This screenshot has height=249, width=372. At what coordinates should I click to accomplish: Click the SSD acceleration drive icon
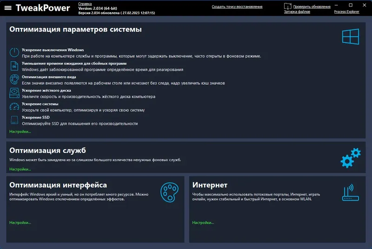[14, 120]
